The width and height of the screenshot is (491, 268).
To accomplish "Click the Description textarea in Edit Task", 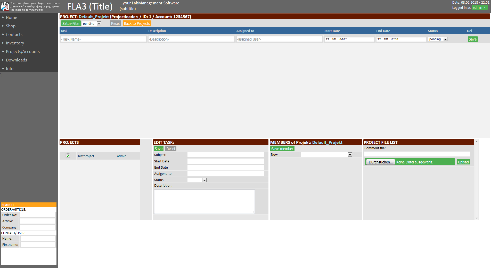I will (x=204, y=201).
